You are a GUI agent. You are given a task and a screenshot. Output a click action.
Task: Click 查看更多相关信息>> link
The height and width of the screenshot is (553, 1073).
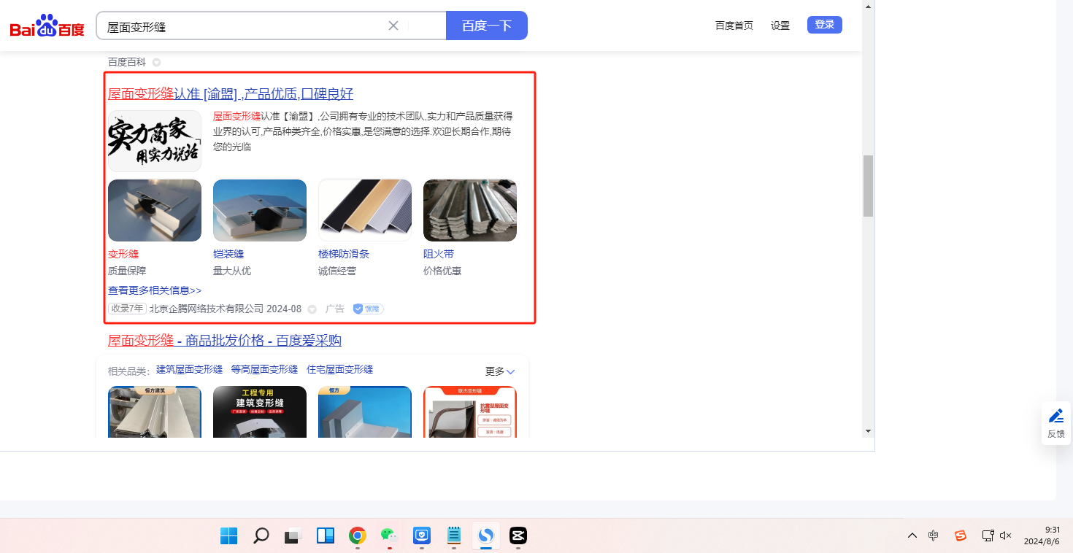point(155,290)
